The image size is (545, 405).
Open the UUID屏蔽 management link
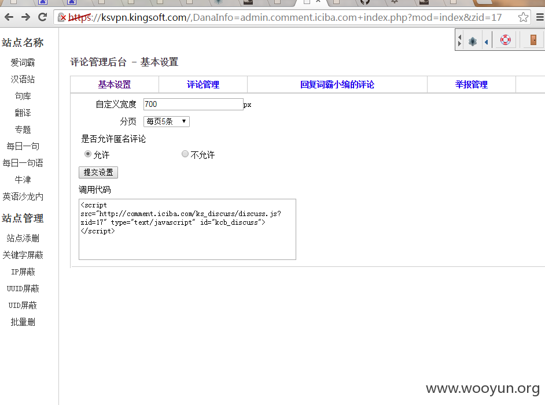pos(23,288)
